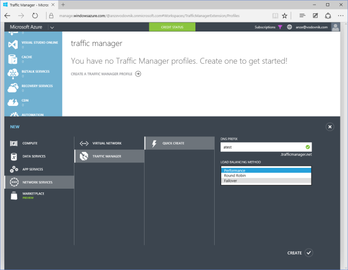348x270 pixels.
Task: Click the Compute category icon
Action: [14, 143]
